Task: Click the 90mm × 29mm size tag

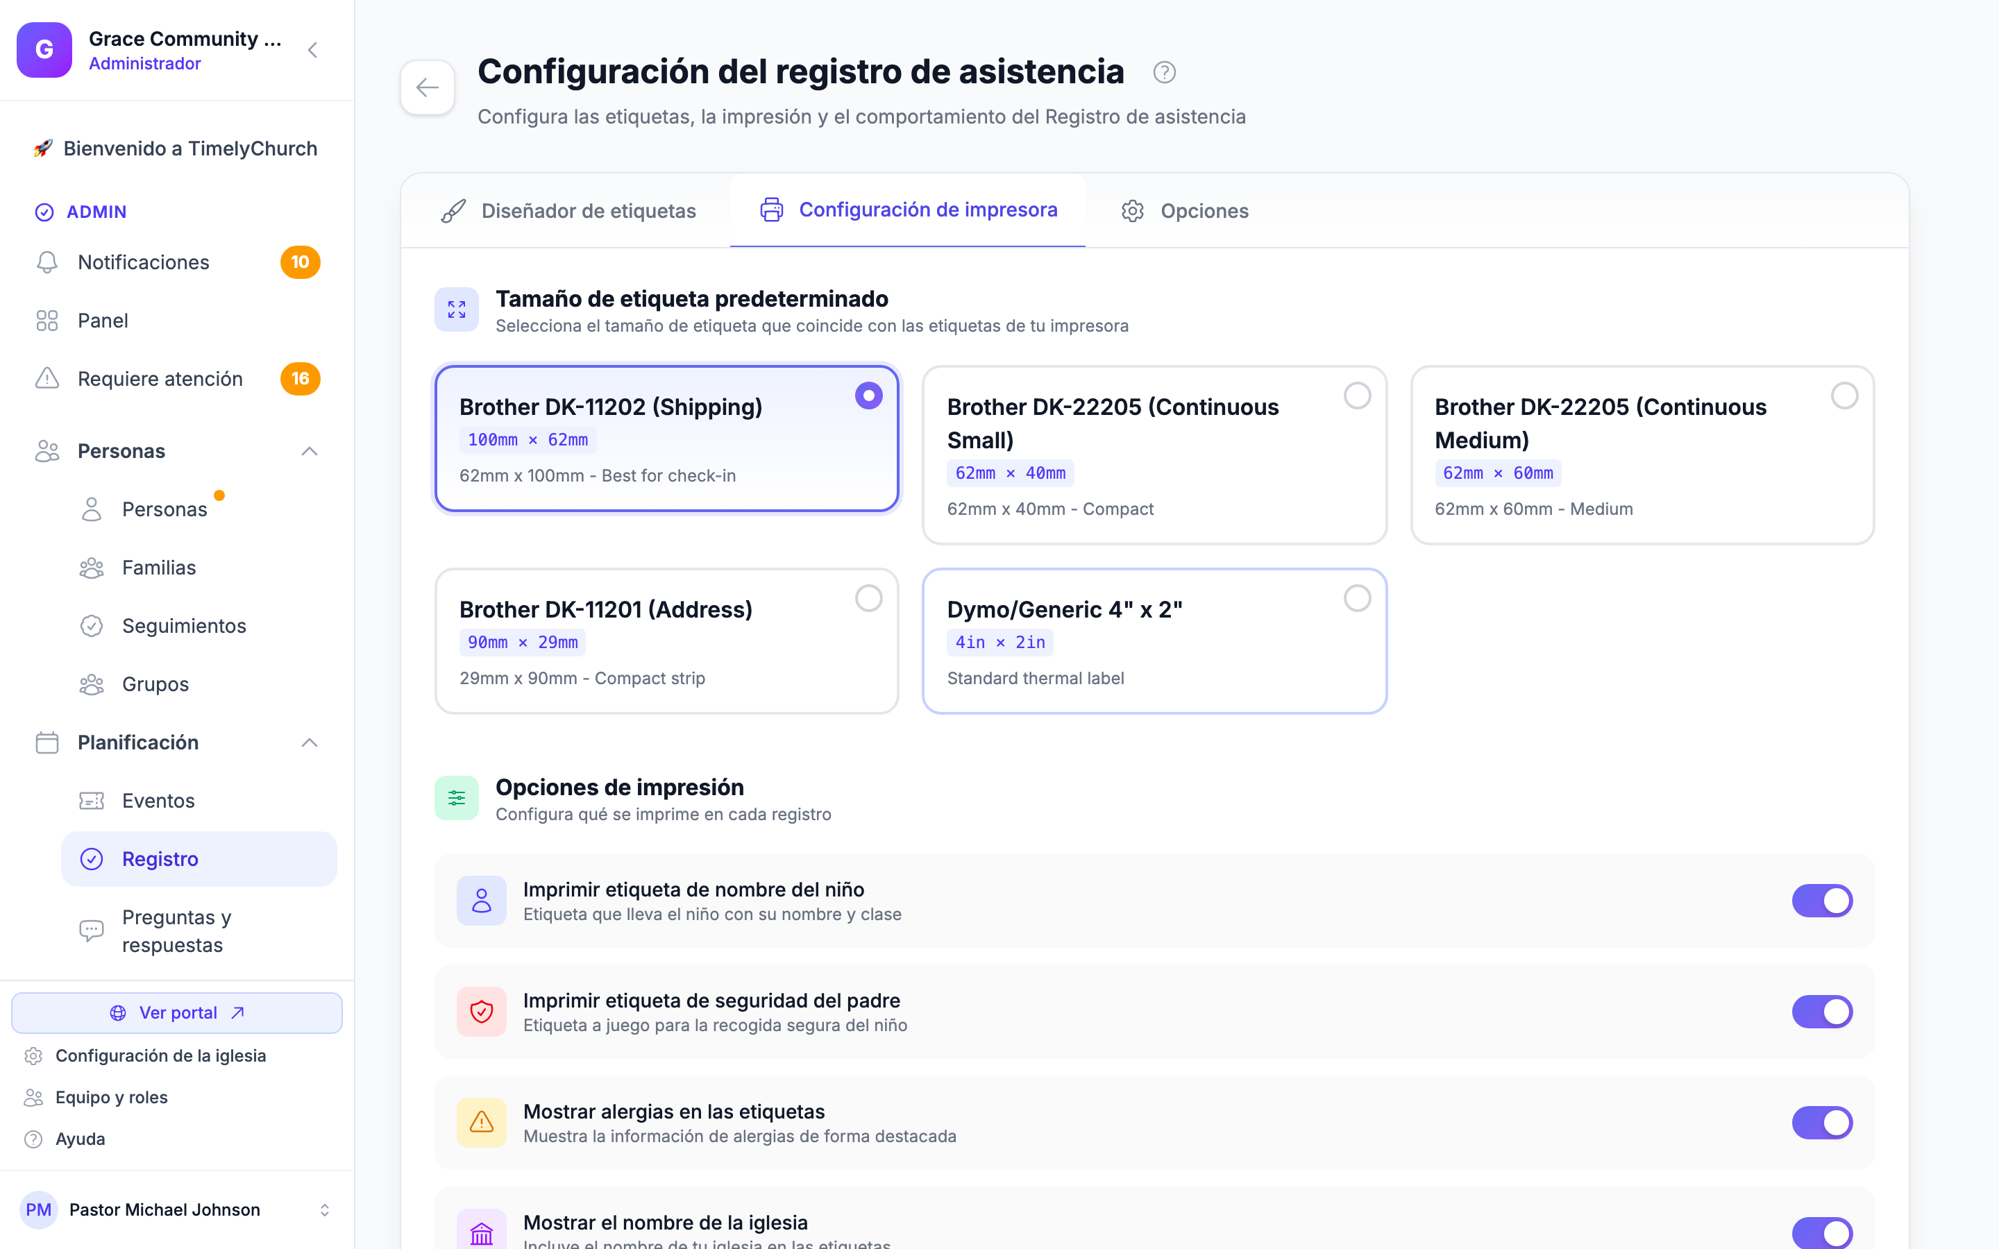Action: pos(522,642)
